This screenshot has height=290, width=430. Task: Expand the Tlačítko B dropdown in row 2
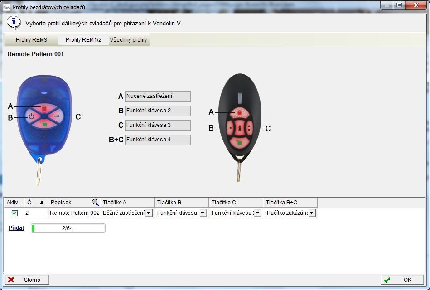click(203, 213)
